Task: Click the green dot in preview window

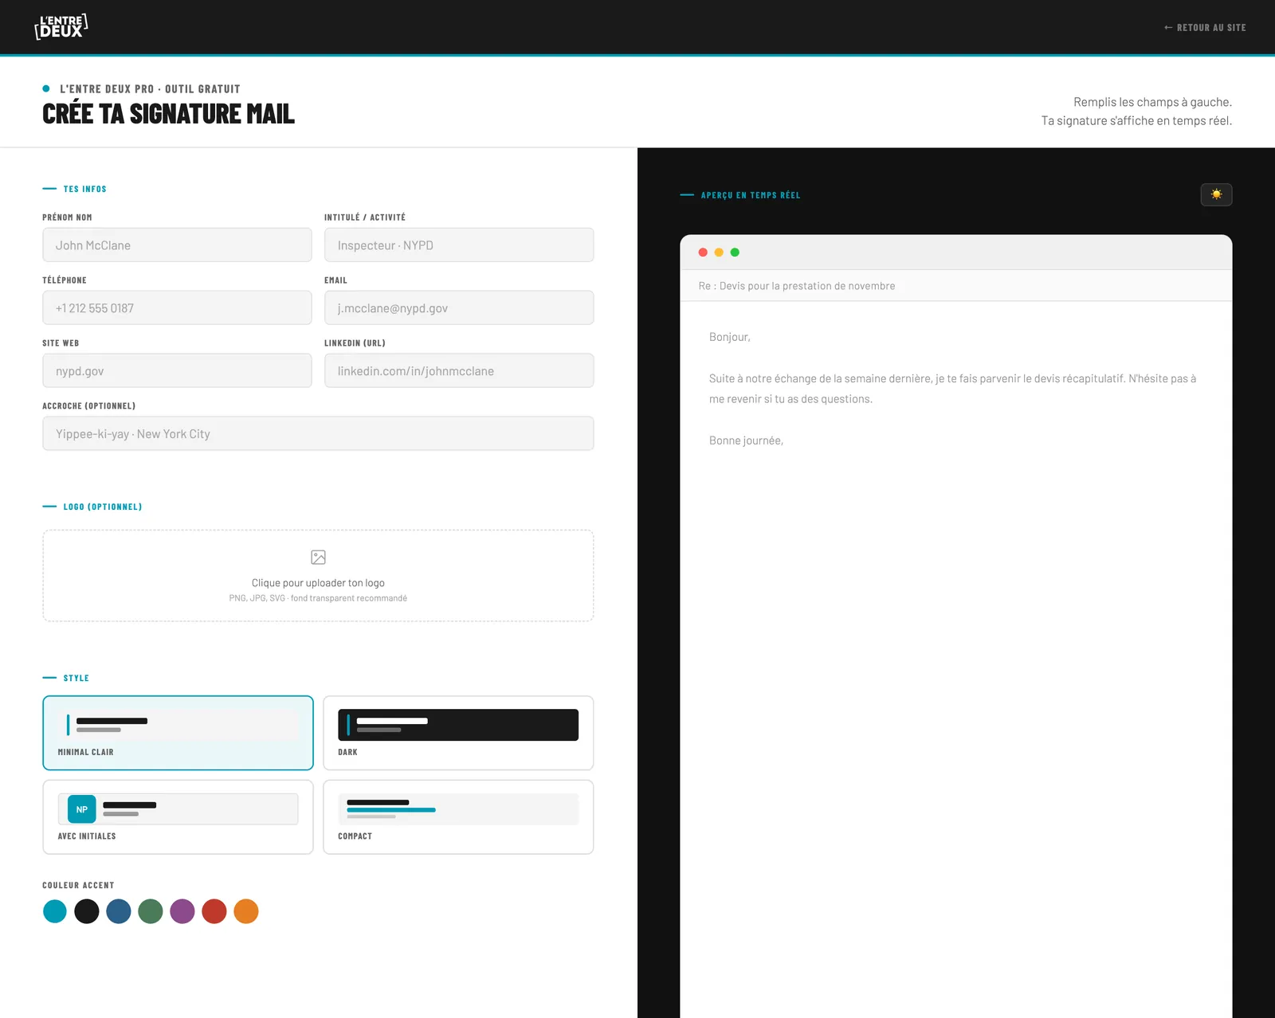Action: click(735, 253)
